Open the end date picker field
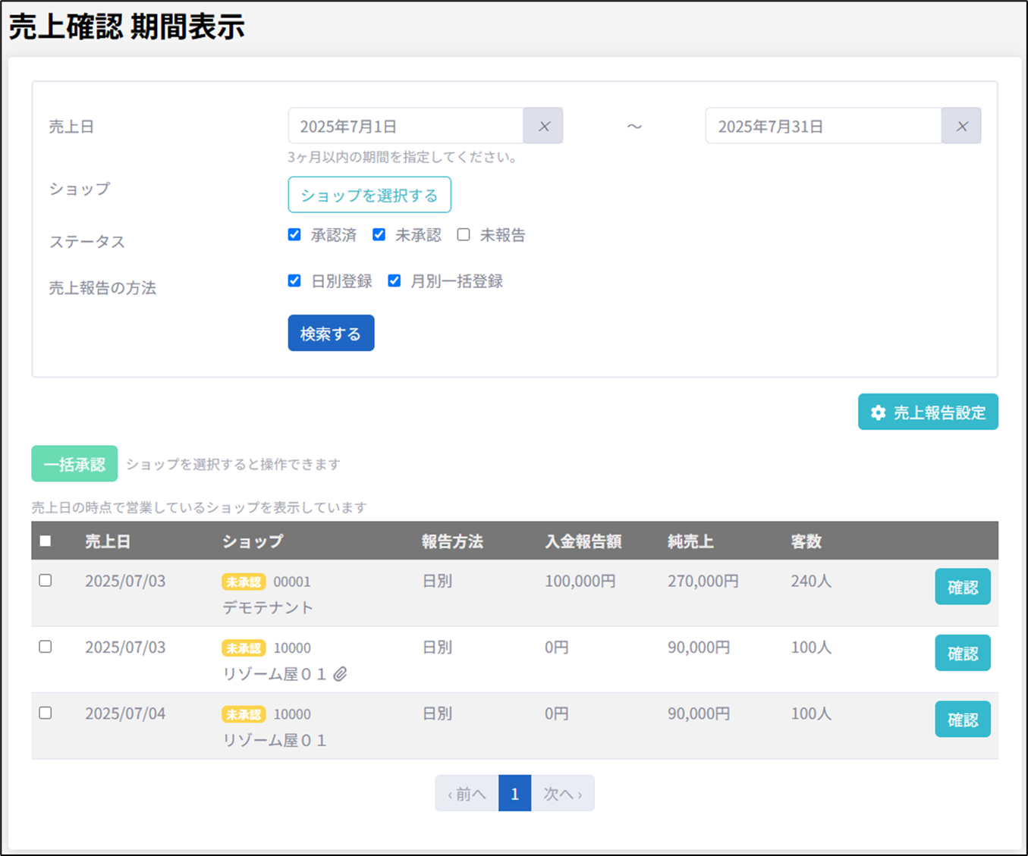The height and width of the screenshot is (856, 1028). point(823,127)
